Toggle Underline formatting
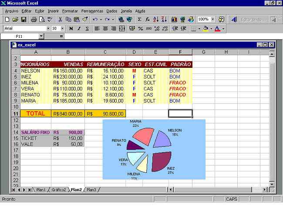 (87, 29)
